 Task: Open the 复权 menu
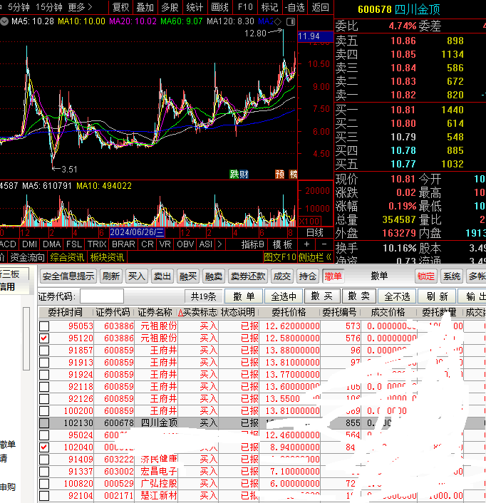point(120,7)
